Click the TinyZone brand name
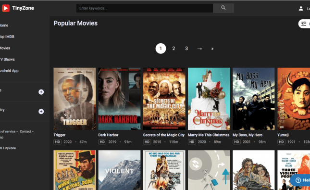The image size is (310, 190). [x=23, y=8]
